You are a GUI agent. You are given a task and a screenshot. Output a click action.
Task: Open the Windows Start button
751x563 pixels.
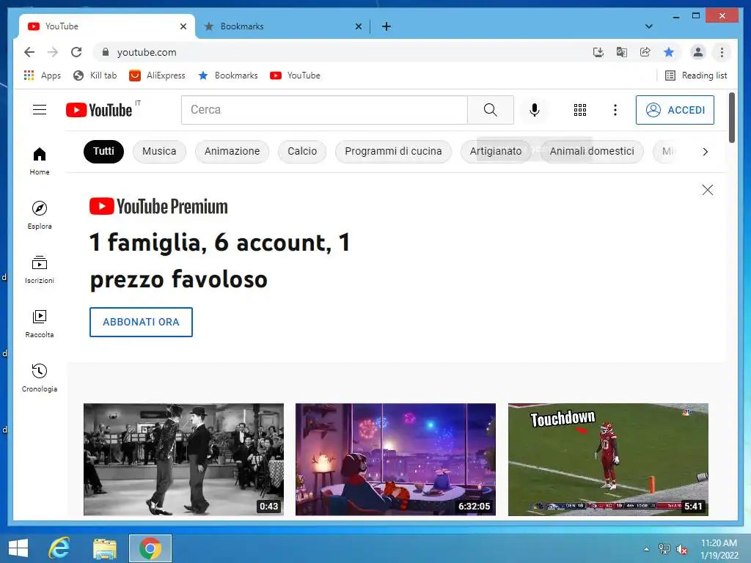[18, 548]
